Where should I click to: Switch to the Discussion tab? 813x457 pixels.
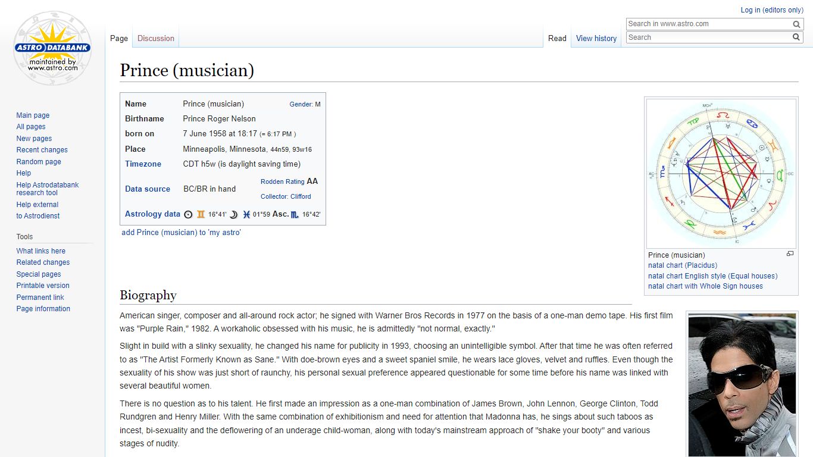coord(156,38)
